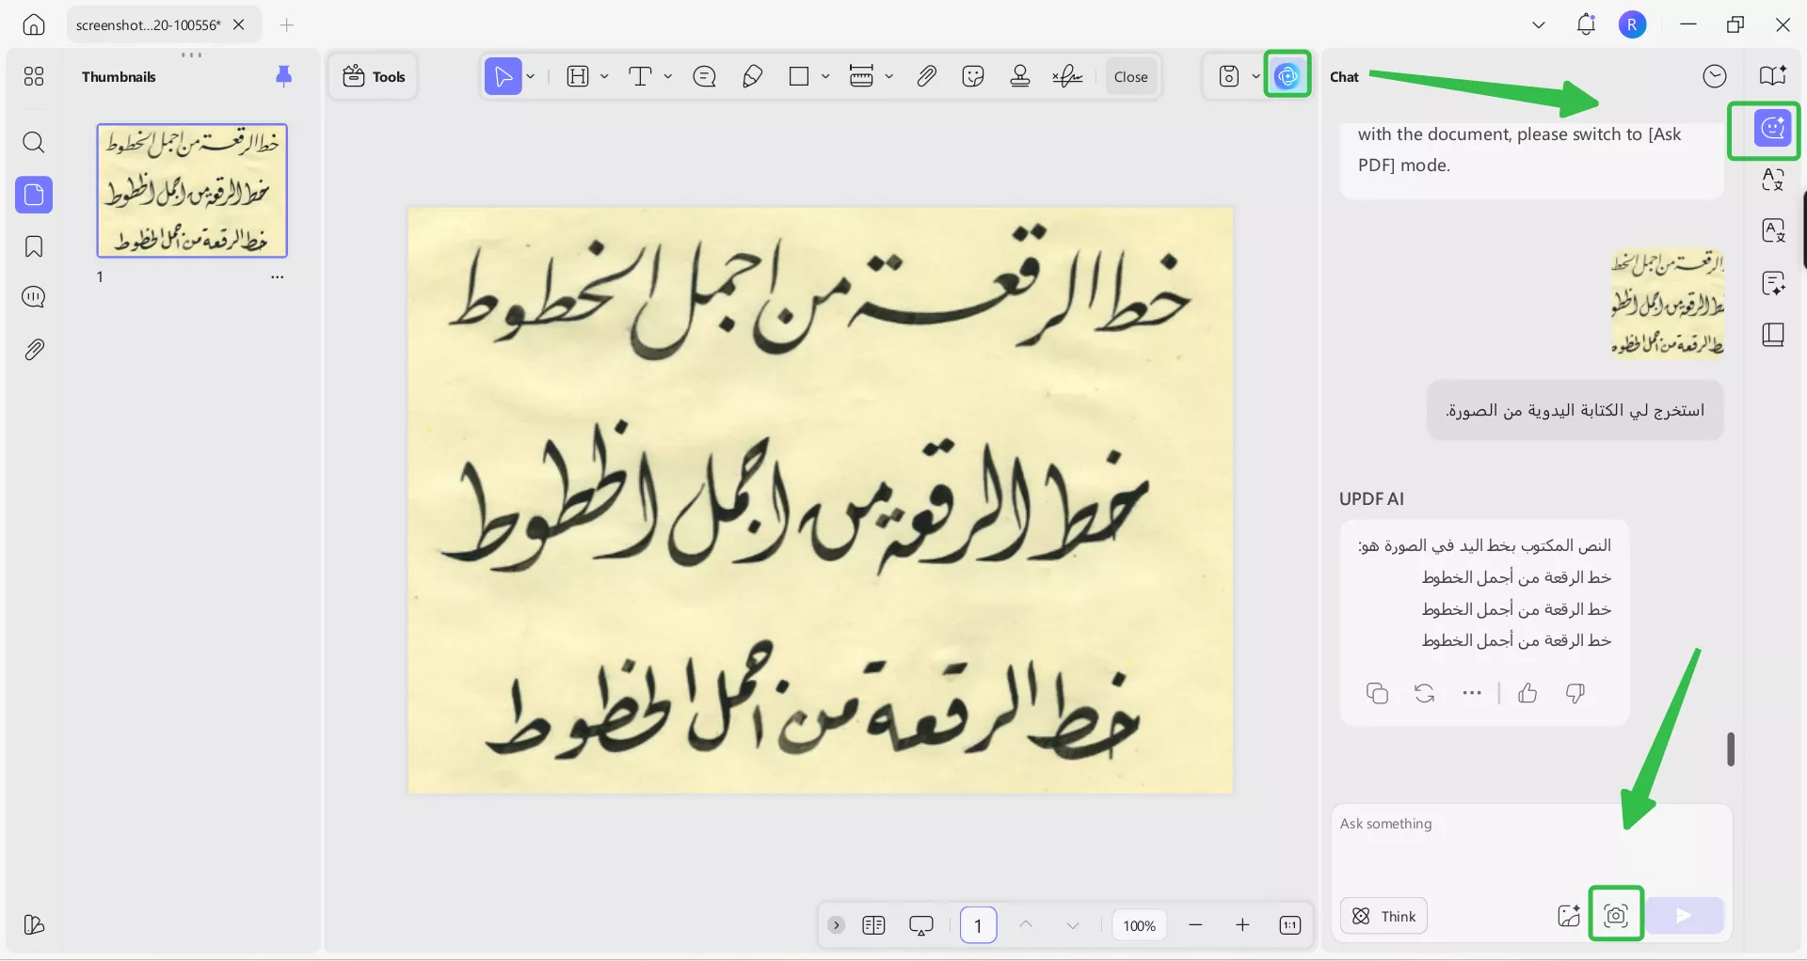Screen dimensions: 1807x961
Task: Click the screenshot capture icon in chat
Action: (1616, 915)
